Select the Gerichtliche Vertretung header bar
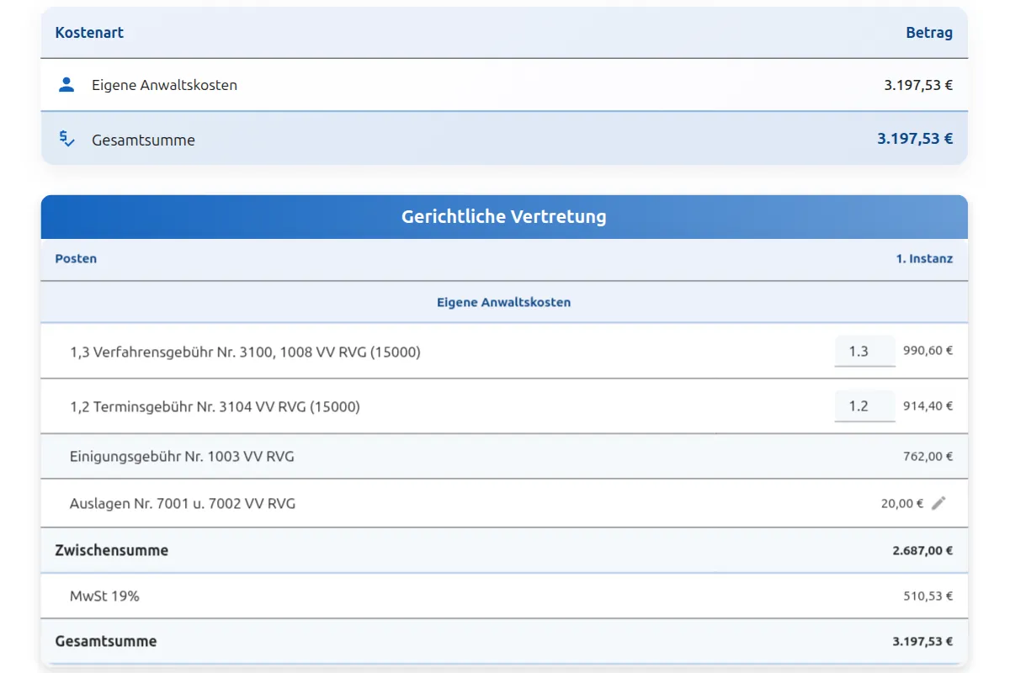 pyautogui.click(x=503, y=216)
